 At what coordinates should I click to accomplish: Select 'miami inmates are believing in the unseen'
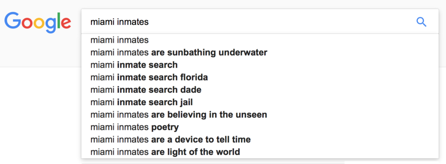[260, 115]
